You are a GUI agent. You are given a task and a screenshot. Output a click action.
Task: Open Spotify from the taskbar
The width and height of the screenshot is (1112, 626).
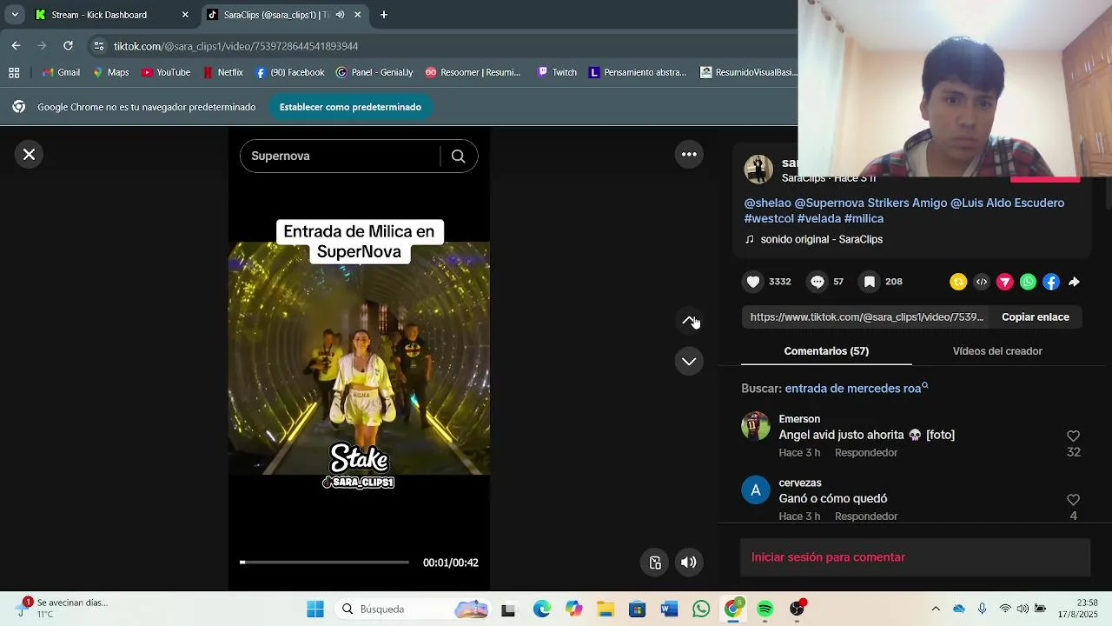tap(765, 609)
